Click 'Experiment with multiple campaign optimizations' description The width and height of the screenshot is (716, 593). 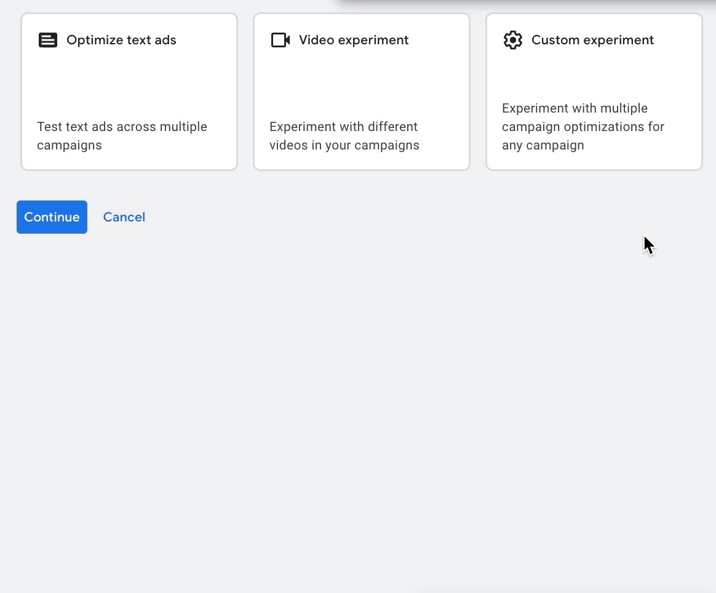583,127
